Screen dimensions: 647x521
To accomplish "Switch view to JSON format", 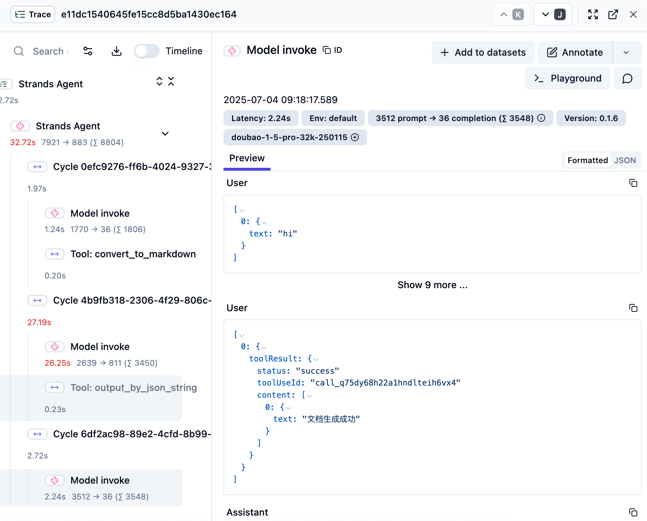I will point(625,160).
